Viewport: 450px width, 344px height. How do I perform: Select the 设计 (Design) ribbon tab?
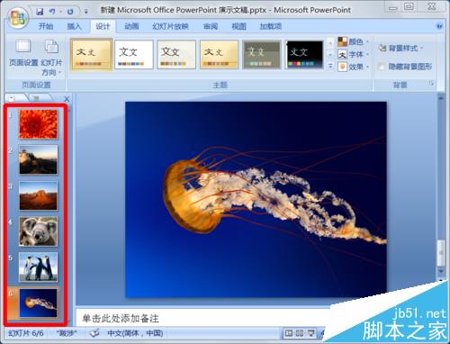point(103,26)
